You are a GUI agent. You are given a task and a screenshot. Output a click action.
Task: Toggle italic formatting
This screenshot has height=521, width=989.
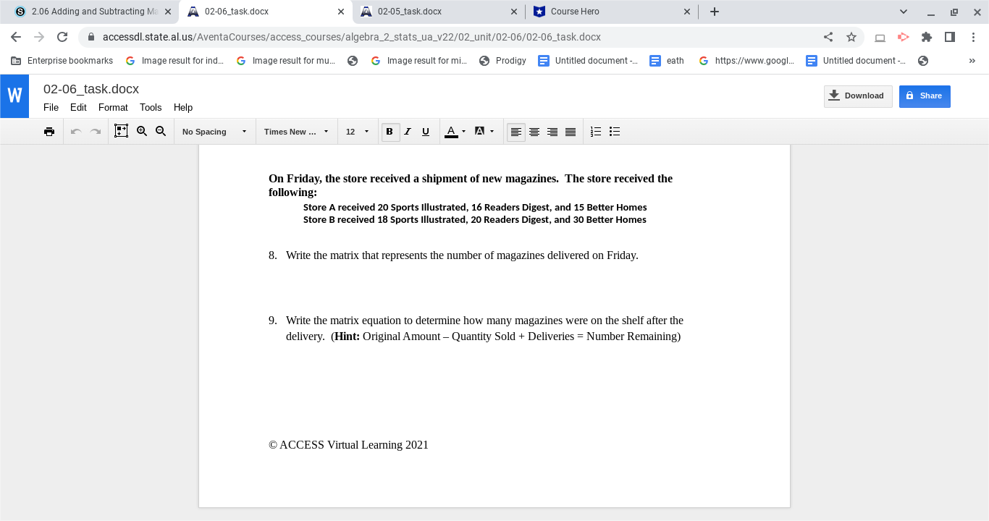(408, 132)
